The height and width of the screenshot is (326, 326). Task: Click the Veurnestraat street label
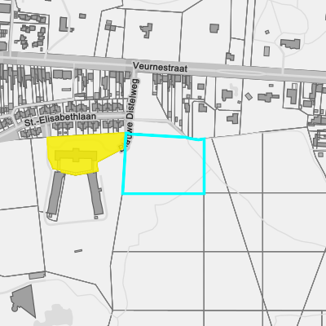tap(160, 67)
